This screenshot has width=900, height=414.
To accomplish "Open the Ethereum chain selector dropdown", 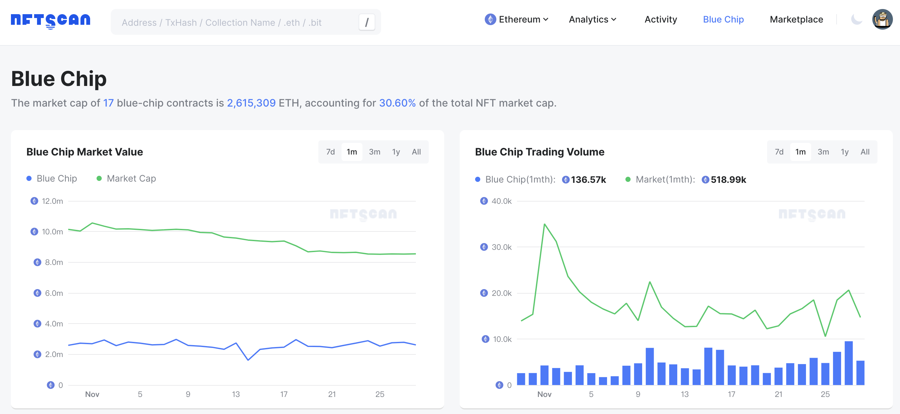I will (x=516, y=20).
